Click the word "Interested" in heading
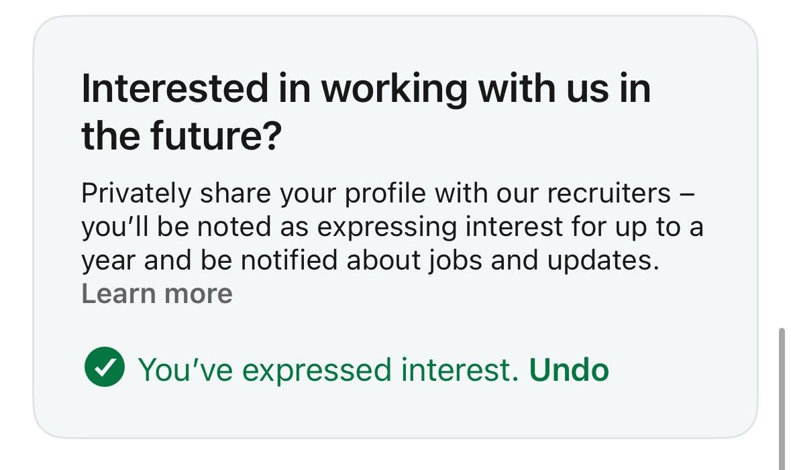This screenshot has width=791, height=470. pos(174,89)
